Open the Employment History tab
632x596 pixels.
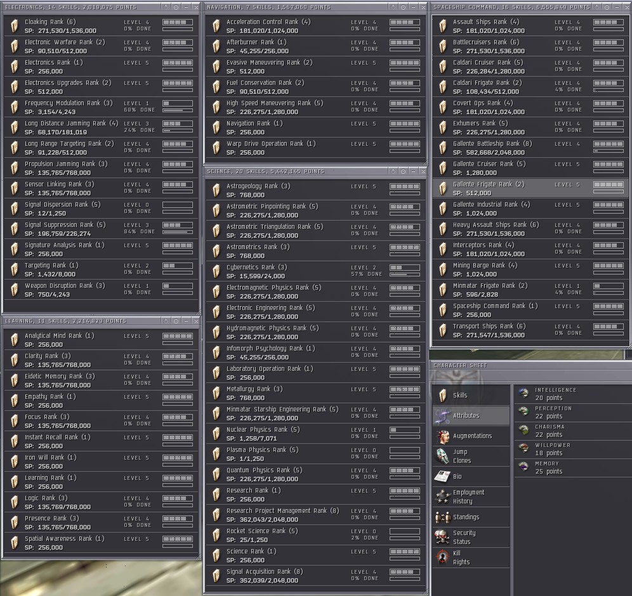point(471,496)
